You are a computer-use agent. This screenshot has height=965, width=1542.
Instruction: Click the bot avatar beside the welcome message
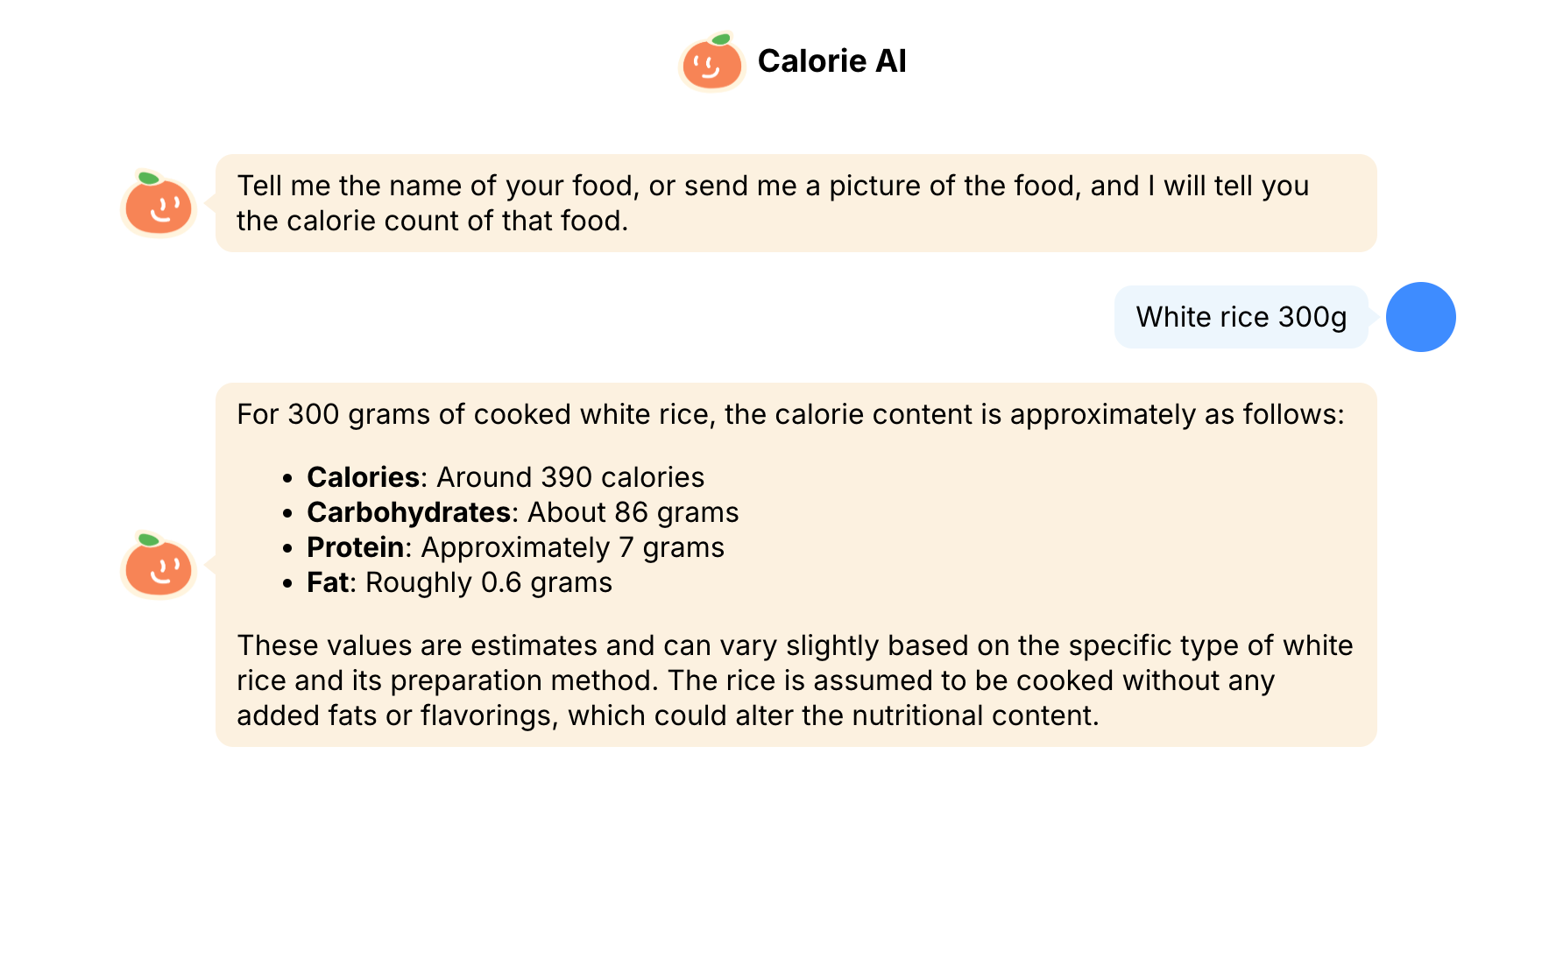tap(159, 204)
